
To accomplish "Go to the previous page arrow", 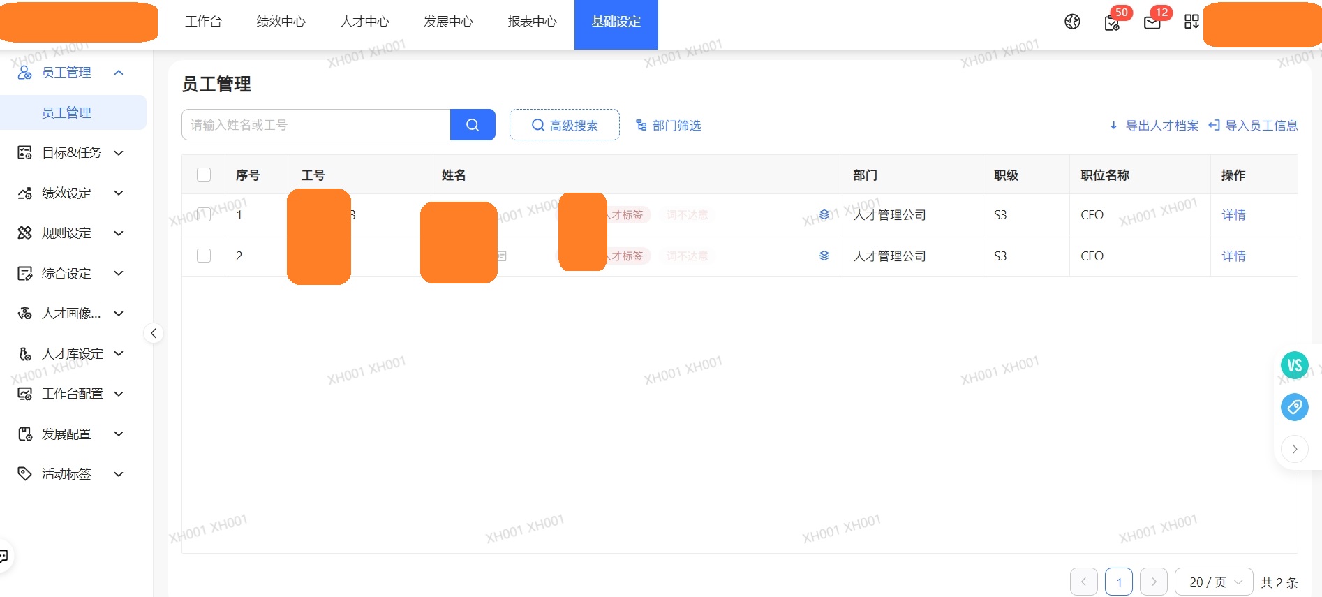I will click(1083, 582).
